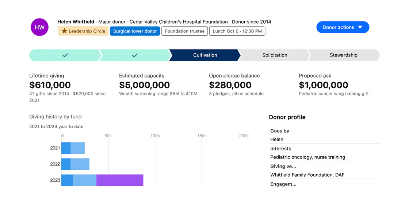409x204 pixels.
Task: Click the Pediatric oncology, nurse training value
Action: 308,157
